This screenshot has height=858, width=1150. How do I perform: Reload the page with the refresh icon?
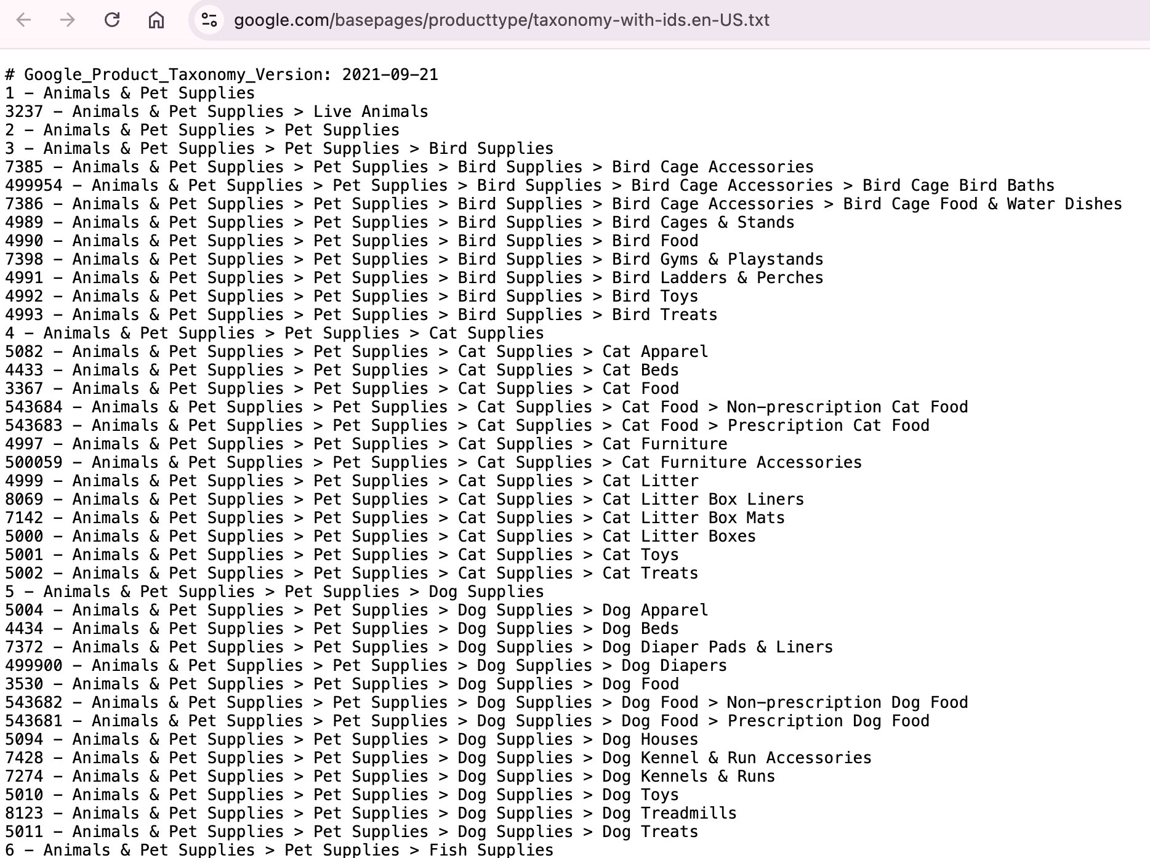coord(112,20)
